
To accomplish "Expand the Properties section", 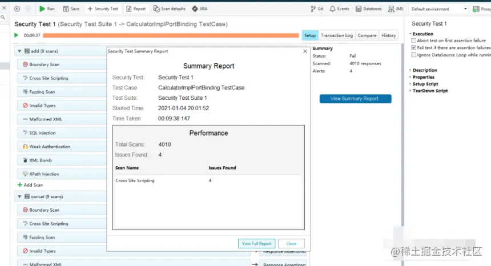I will point(410,77).
